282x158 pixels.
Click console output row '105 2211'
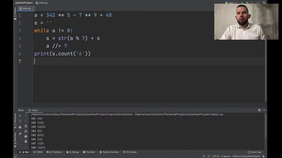point(37,135)
